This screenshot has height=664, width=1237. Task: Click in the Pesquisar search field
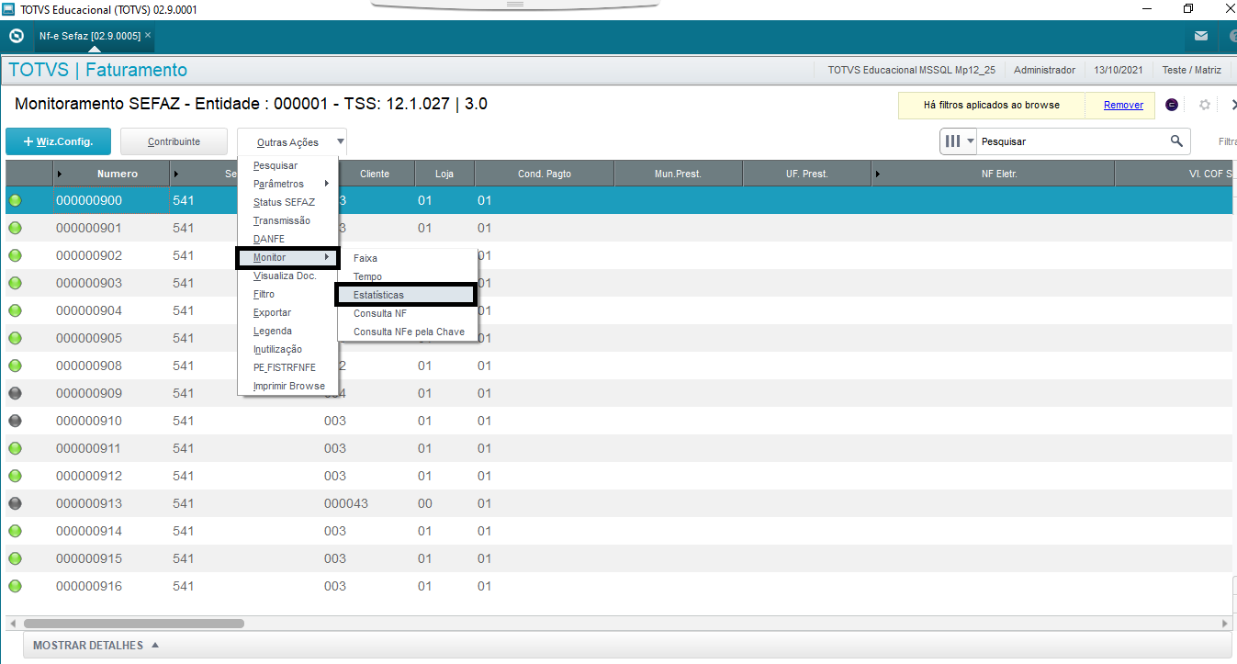1070,141
